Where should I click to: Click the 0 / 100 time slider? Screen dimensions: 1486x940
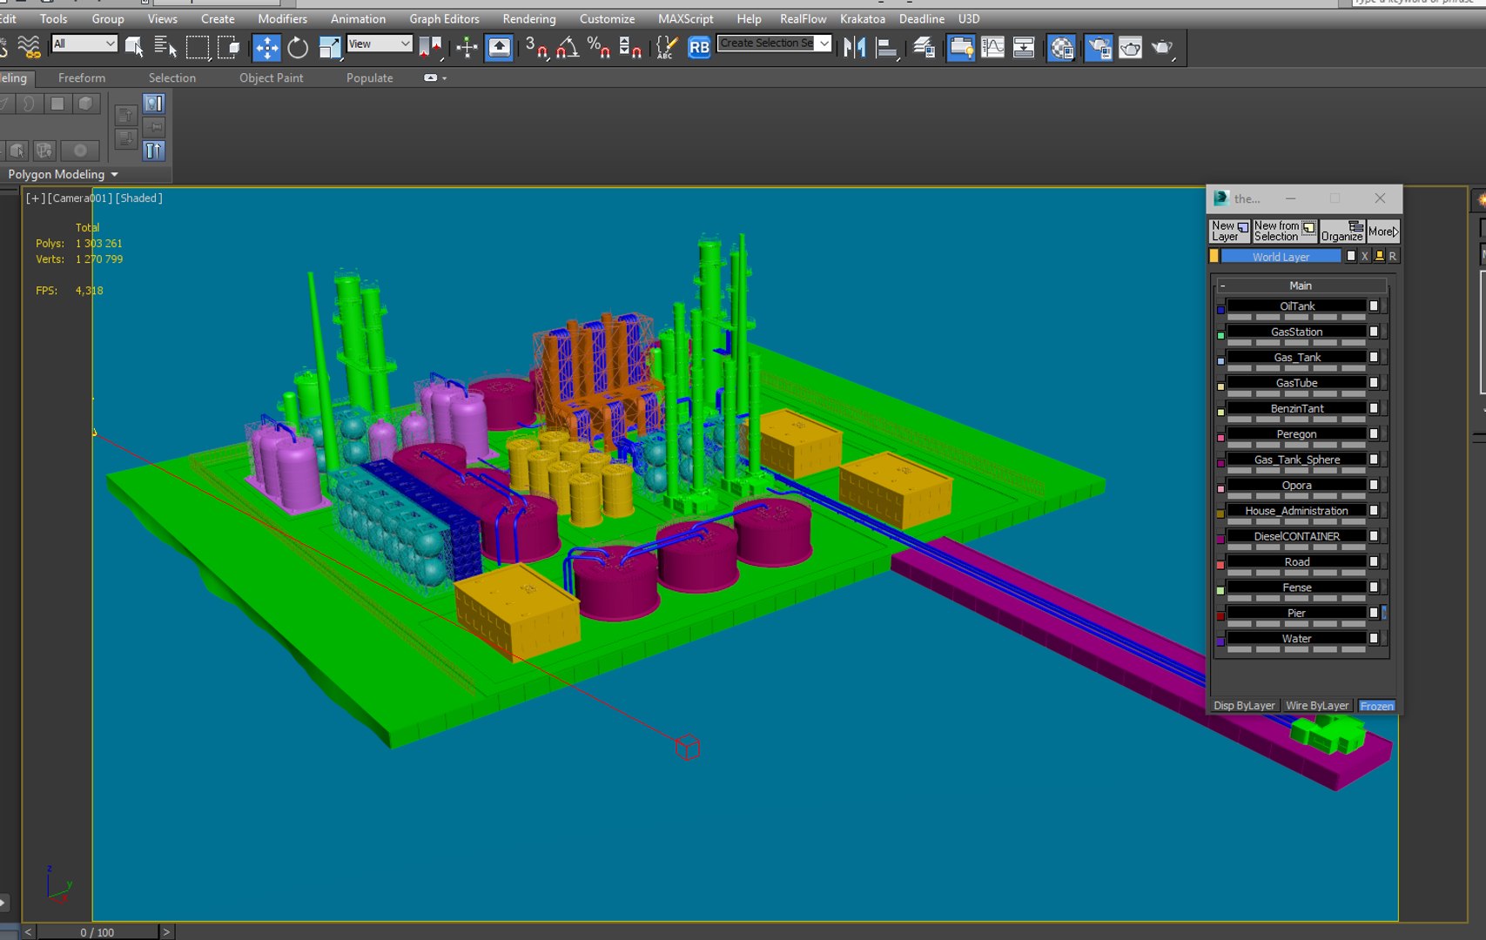(97, 932)
